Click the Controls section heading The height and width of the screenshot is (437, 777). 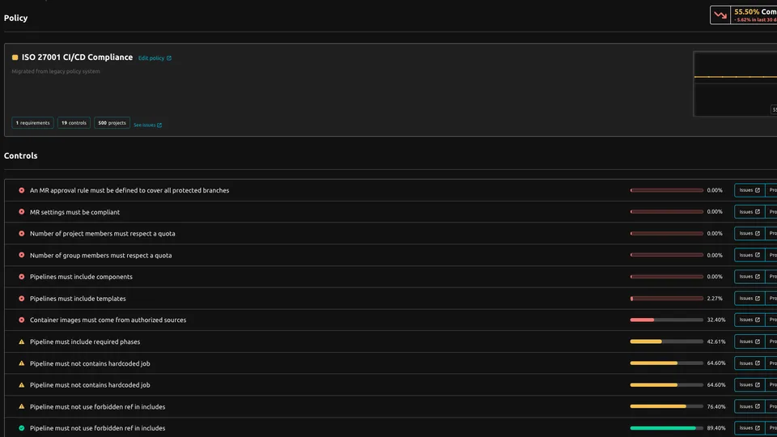pos(21,155)
